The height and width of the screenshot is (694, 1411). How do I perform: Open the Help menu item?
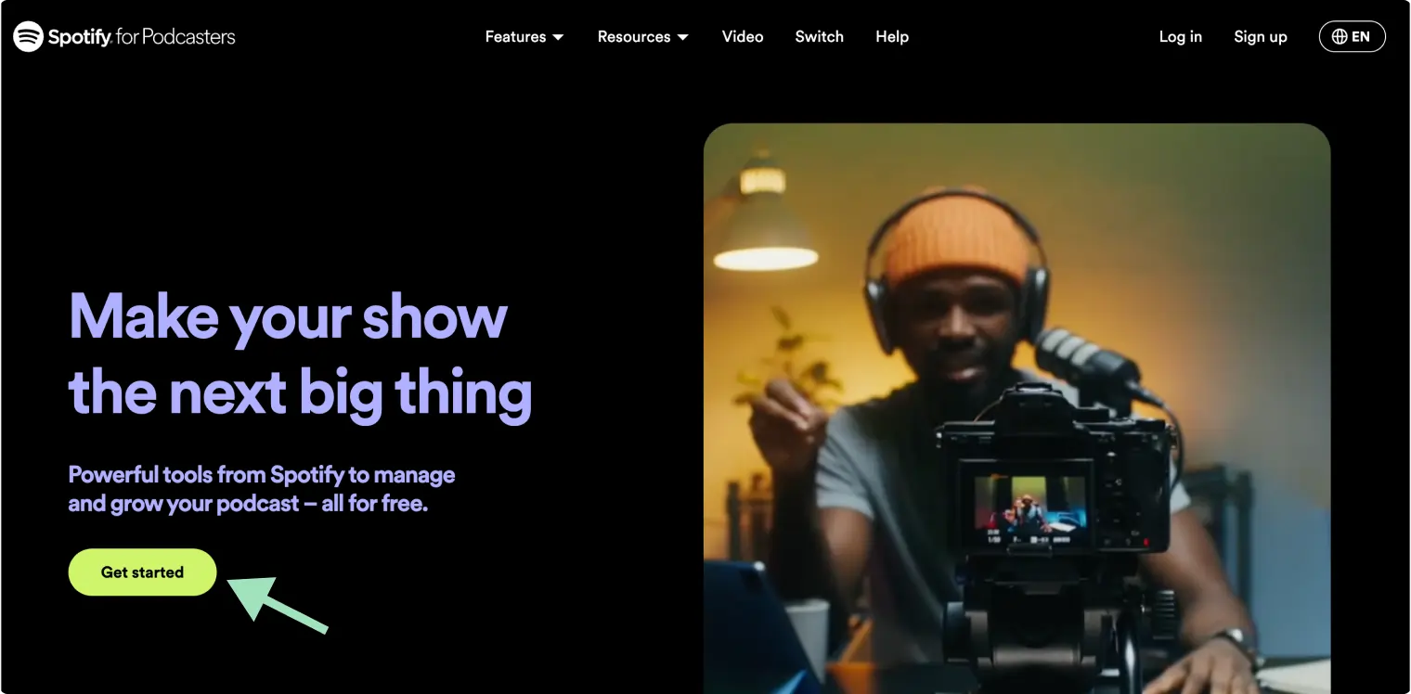pos(891,36)
